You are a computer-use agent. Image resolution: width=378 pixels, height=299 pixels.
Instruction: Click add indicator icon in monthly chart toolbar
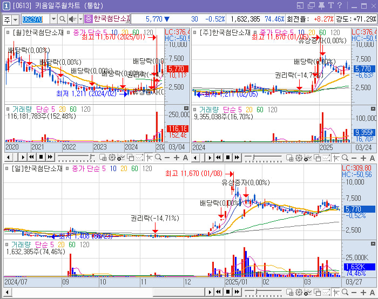pyautogui.click(x=120, y=158)
